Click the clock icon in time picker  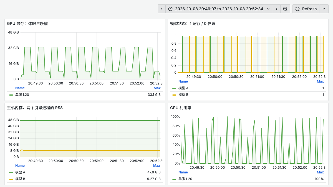pos(170,9)
